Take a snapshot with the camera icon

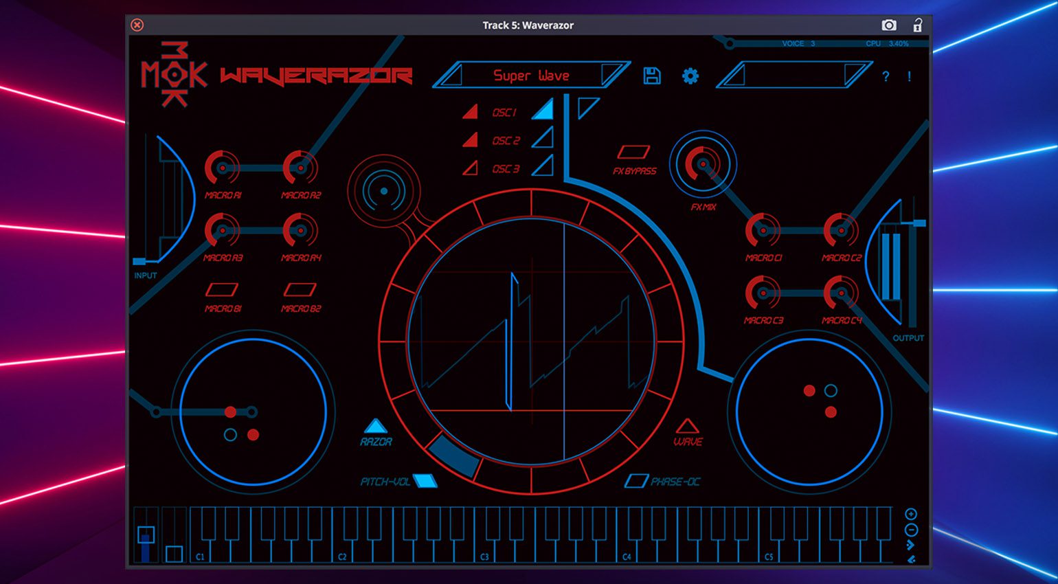(x=888, y=25)
